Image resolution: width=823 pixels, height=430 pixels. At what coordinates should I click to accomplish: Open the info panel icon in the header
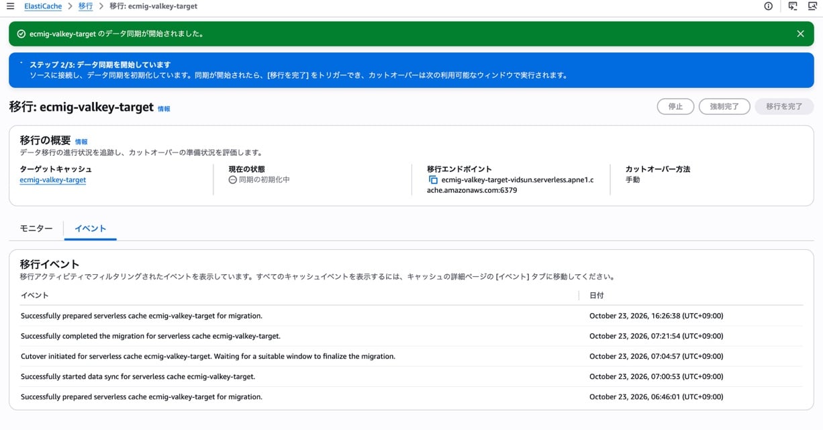click(x=768, y=6)
